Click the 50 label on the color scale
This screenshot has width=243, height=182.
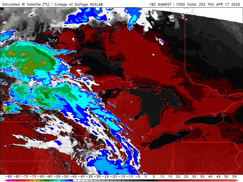(x=226, y=177)
